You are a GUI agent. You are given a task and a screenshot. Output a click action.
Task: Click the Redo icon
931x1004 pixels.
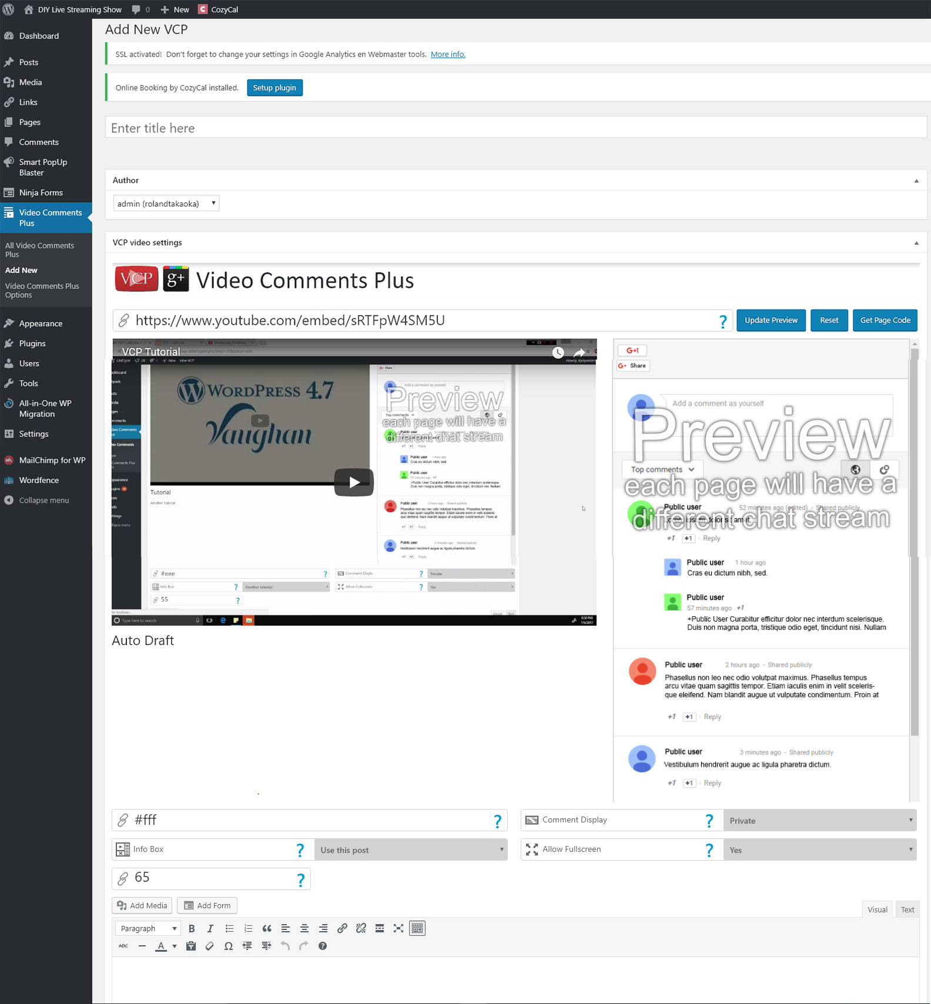tap(304, 946)
